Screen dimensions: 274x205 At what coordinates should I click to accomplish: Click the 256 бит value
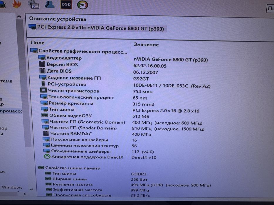139,179
